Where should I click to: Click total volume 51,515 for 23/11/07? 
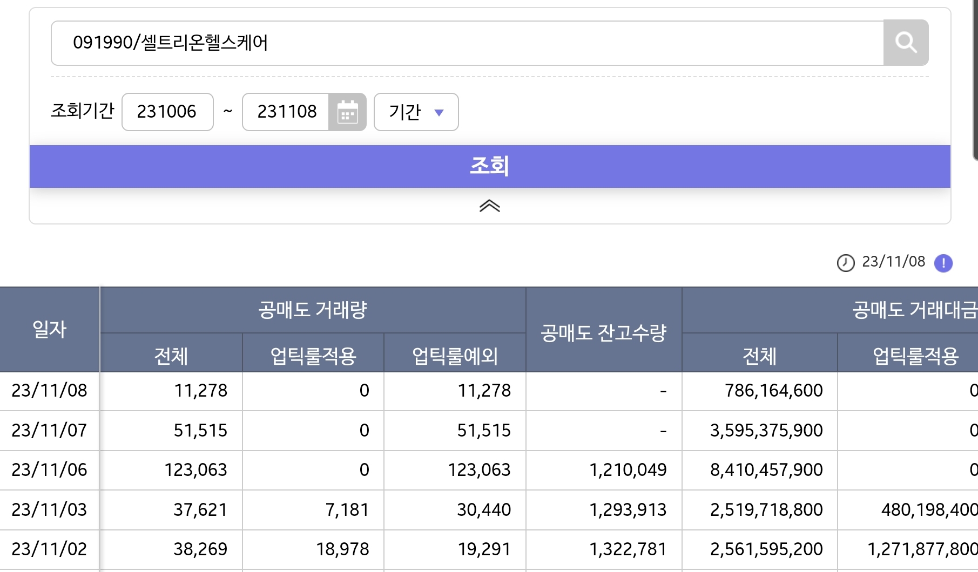click(x=200, y=431)
